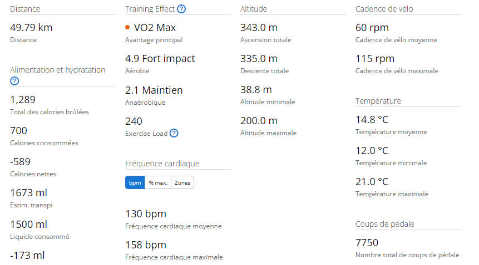Click the Cadence de vélo heading

[384, 9]
